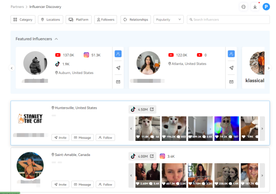
Task: Open the Followers filter
Action: click(106, 19)
